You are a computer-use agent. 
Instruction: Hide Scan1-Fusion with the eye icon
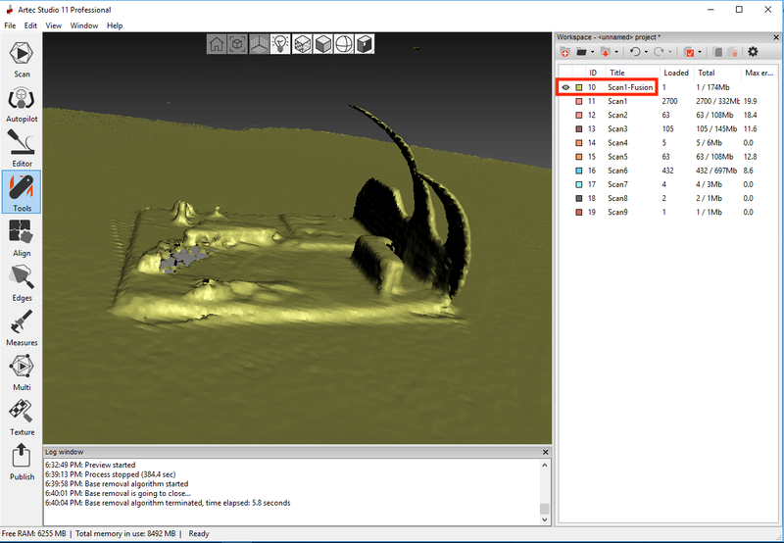click(565, 87)
